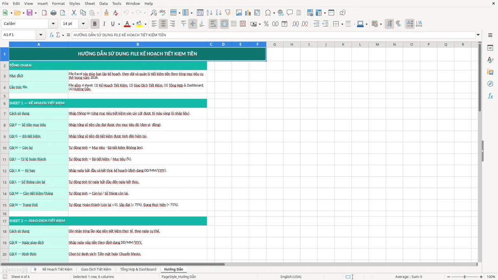Open the sidebar Gallery icon
The image size is (498, 280).
(x=490, y=72)
